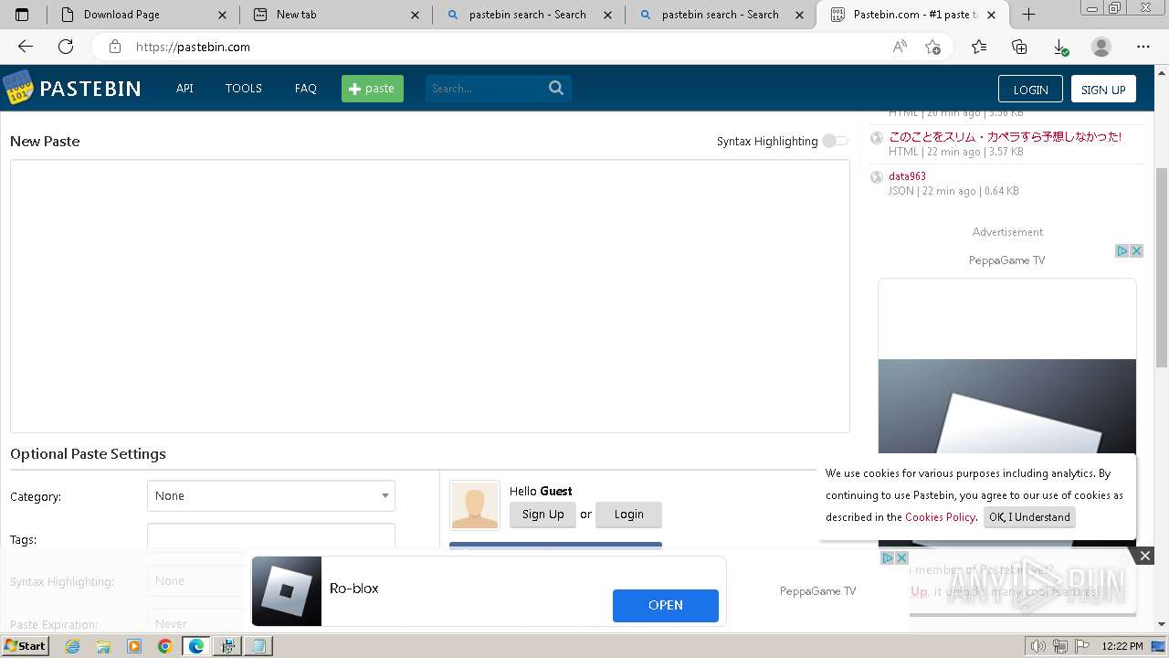Click LOGIN button in header

point(1030,89)
